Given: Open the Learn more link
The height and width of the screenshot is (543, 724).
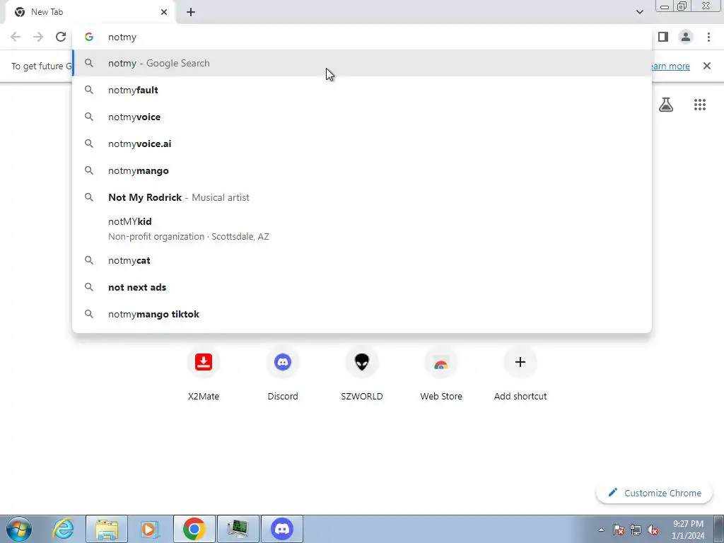Looking at the screenshot, I should (671, 66).
